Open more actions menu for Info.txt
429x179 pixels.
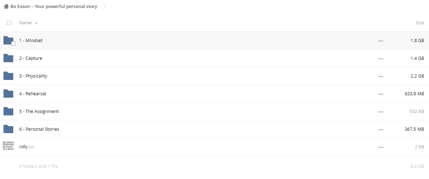coord(381,147)
